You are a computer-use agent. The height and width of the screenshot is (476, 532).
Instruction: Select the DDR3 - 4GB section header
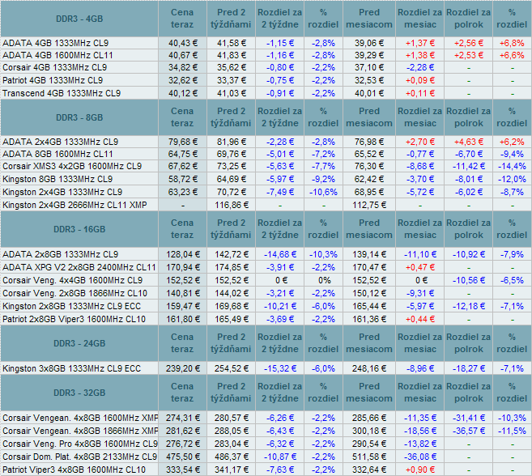[79, 19]
